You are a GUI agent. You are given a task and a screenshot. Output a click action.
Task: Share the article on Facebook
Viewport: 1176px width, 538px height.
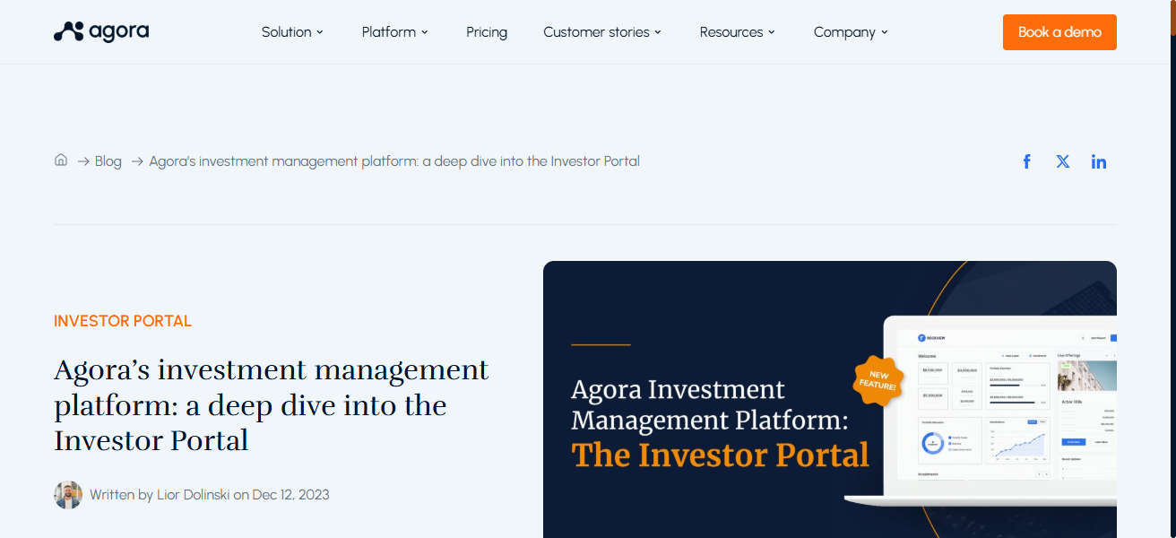pyautogui.click(x=1026, y=161)
